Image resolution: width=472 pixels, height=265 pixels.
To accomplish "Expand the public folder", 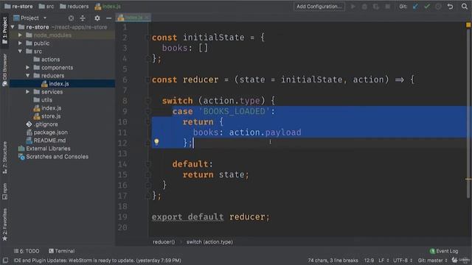I will point(20,43).
